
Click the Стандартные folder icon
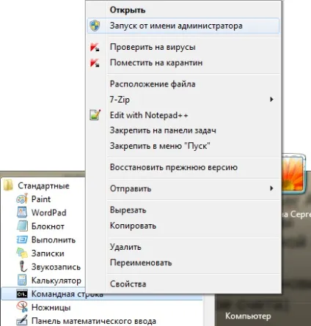pos(8,185)
